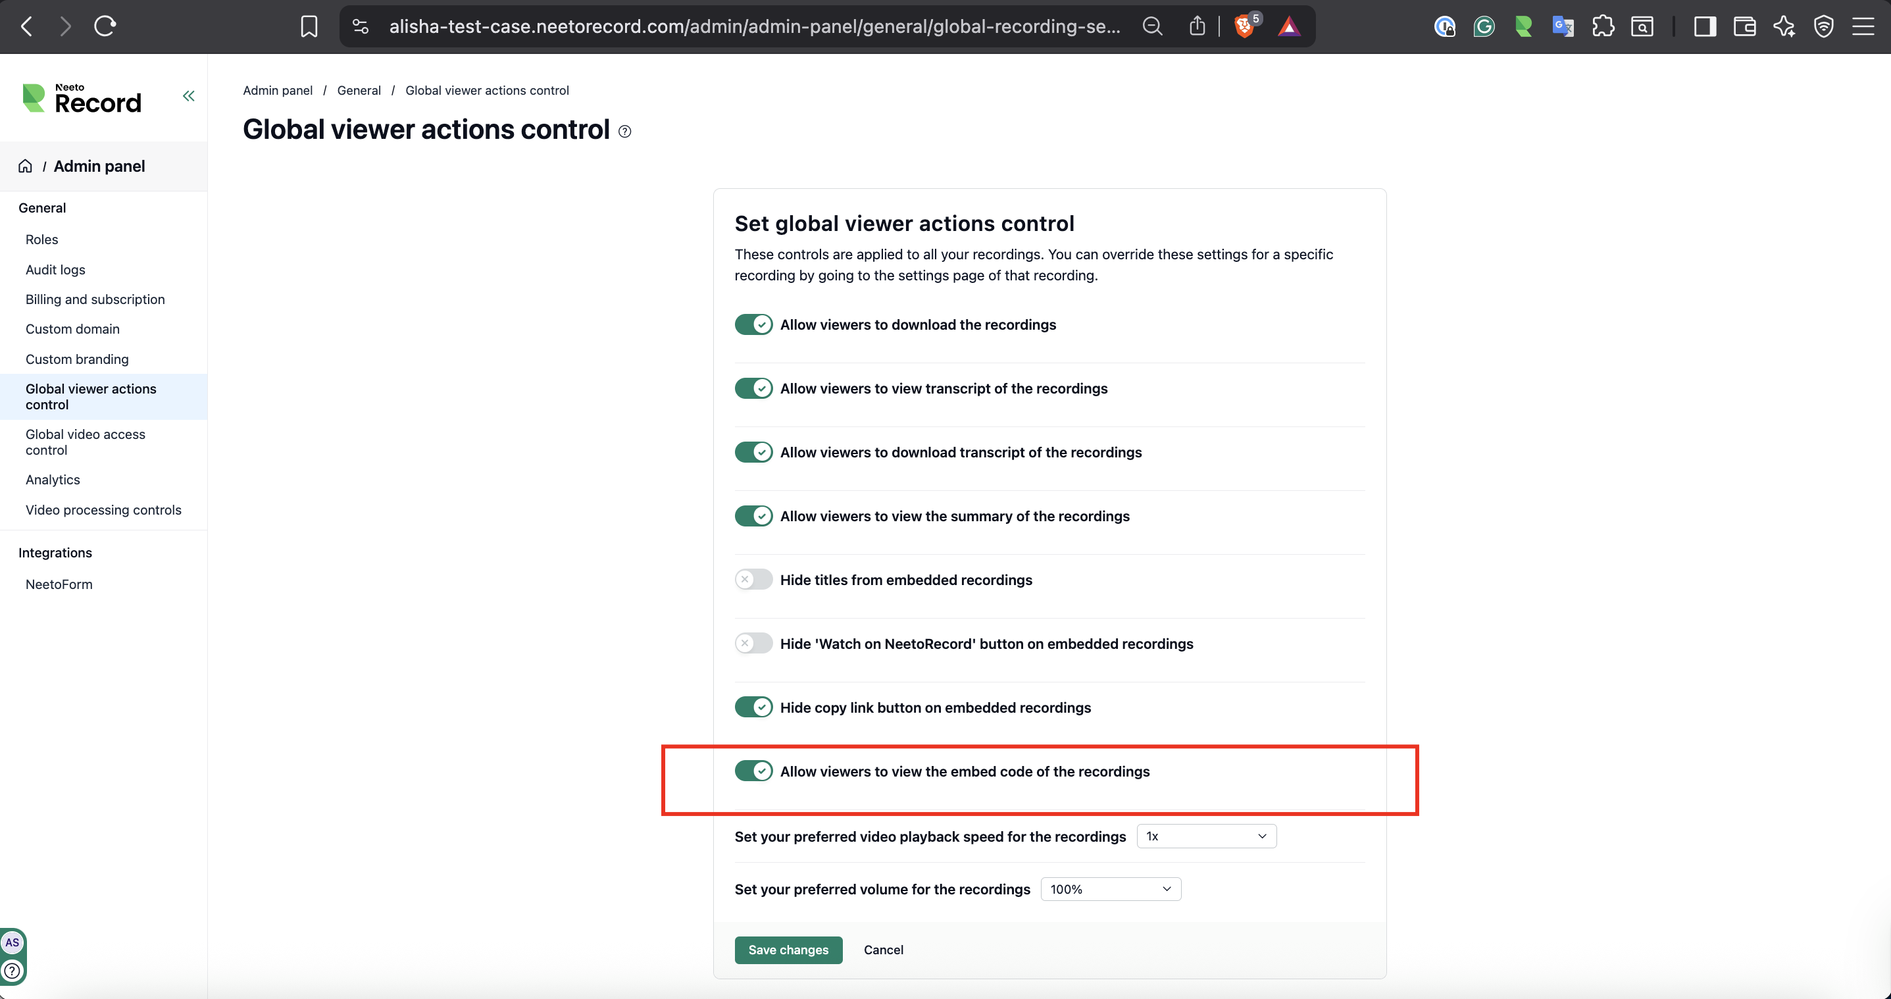1891x999 pixels.
Task: Toggle embed code viewing for viewers
Action: pyautogui.click(x=753, y=771)
